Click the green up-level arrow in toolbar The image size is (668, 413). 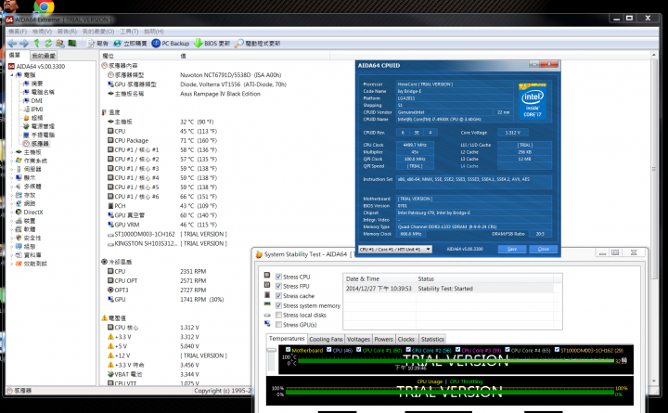(36, 43)
